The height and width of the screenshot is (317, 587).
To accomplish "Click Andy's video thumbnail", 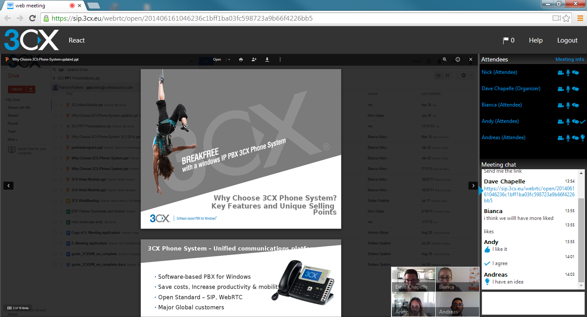I will (x=413, y=305).
